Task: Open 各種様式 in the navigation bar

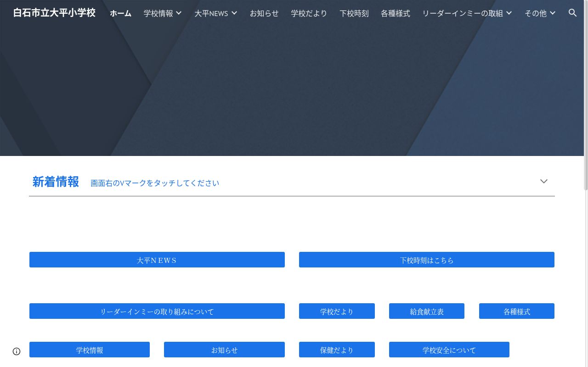Action: pyautogui.click(x=396, y=13)
